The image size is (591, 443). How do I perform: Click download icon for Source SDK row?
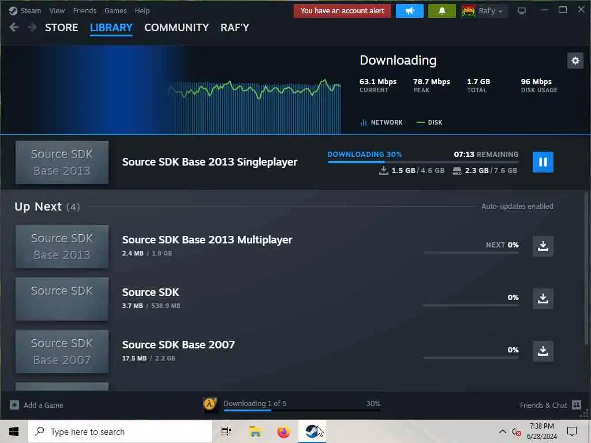pyautogui.click(x=543, y=299)
